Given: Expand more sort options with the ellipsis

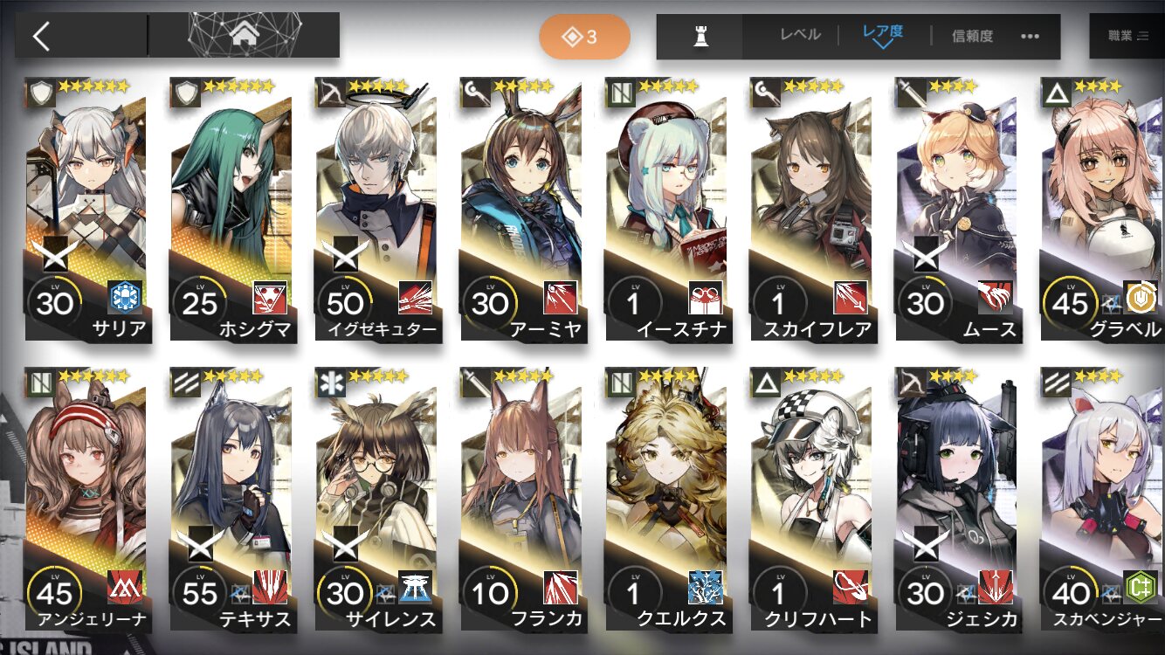Looking at the screenshot, I should (x=1030, y=37).
